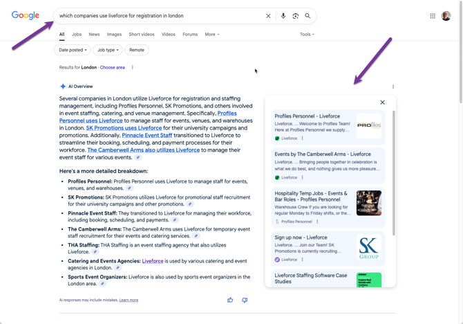Open more options on Hospitality Temp Jobs card
The image size is (463, 324).
coord(317,222)
